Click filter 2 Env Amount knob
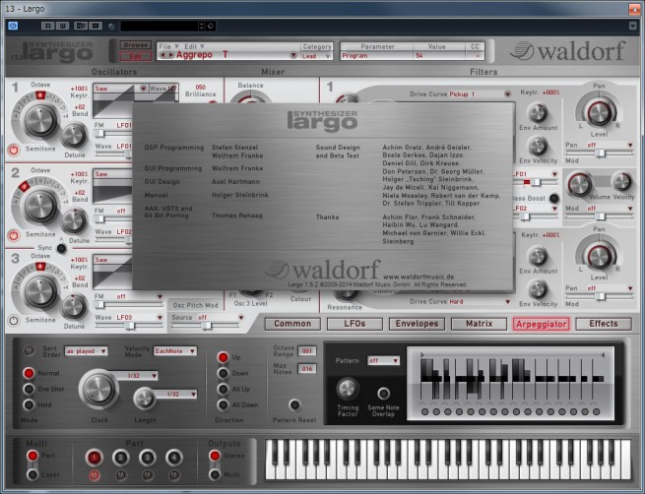 click(538, 257)
